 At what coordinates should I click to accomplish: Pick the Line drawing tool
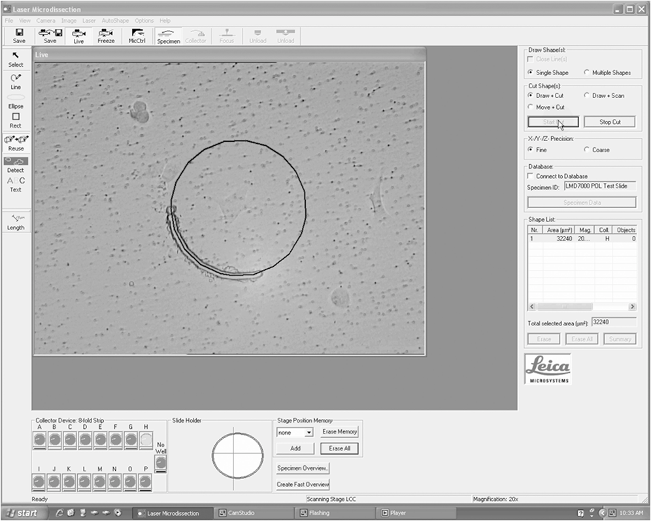point(16,81)
